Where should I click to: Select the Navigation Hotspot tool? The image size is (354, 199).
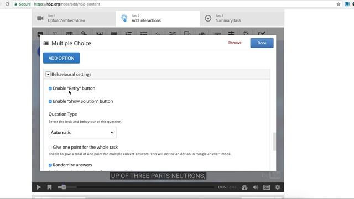(246, 34)
